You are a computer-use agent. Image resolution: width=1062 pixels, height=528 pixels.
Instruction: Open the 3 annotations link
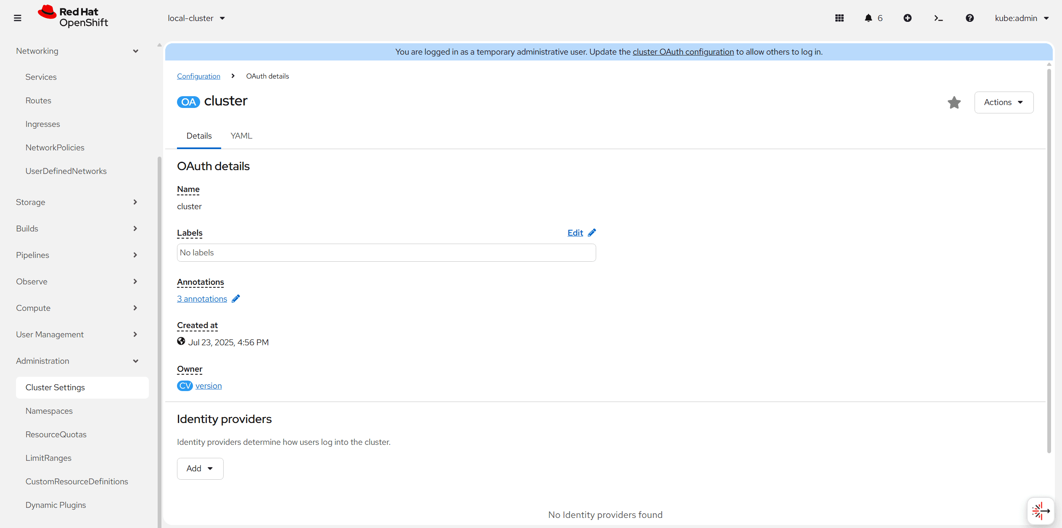[202, 299]
